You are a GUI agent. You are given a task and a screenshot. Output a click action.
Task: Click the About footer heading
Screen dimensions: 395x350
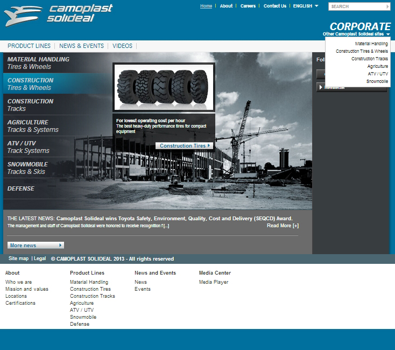coord(12,272)
